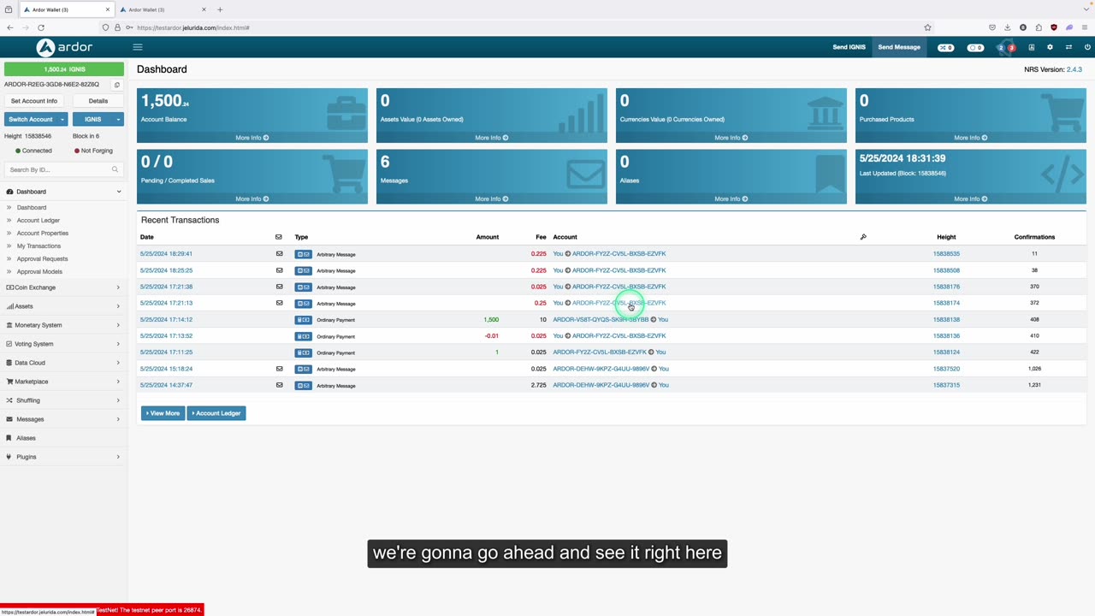The width and height of the screenshot is (1095, 616).
Task: Click the power logout icon
Action: [1087, 47]
